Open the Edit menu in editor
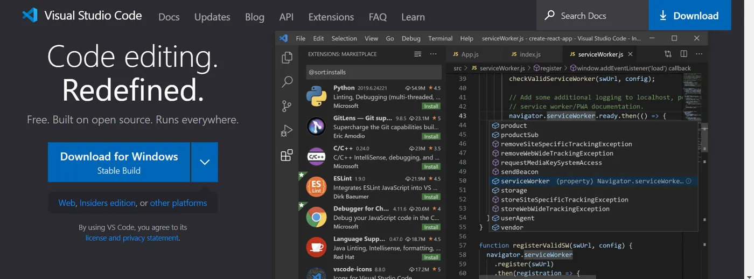Image resolution: width=754 pixels, height=279 pixels. point(318,38)
